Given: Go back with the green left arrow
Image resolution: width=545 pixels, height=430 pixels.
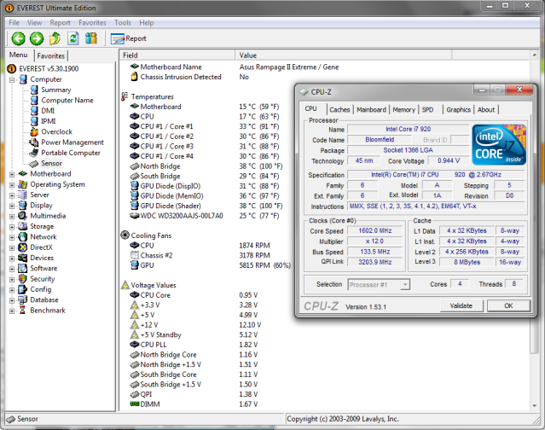Looking at the screenshot, I should coord(18,38).
